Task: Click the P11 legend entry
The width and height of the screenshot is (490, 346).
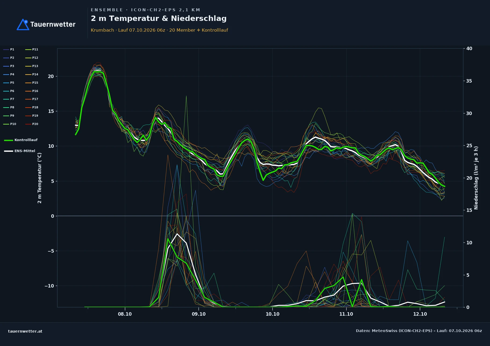Action: click(32, 49)
